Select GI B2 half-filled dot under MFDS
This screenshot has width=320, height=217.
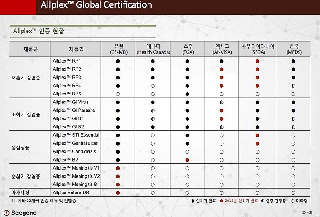[293, 127]
